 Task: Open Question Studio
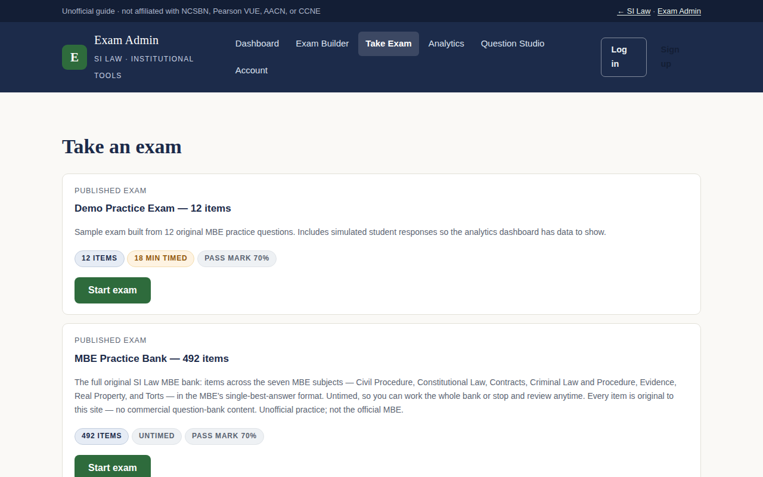513,44
